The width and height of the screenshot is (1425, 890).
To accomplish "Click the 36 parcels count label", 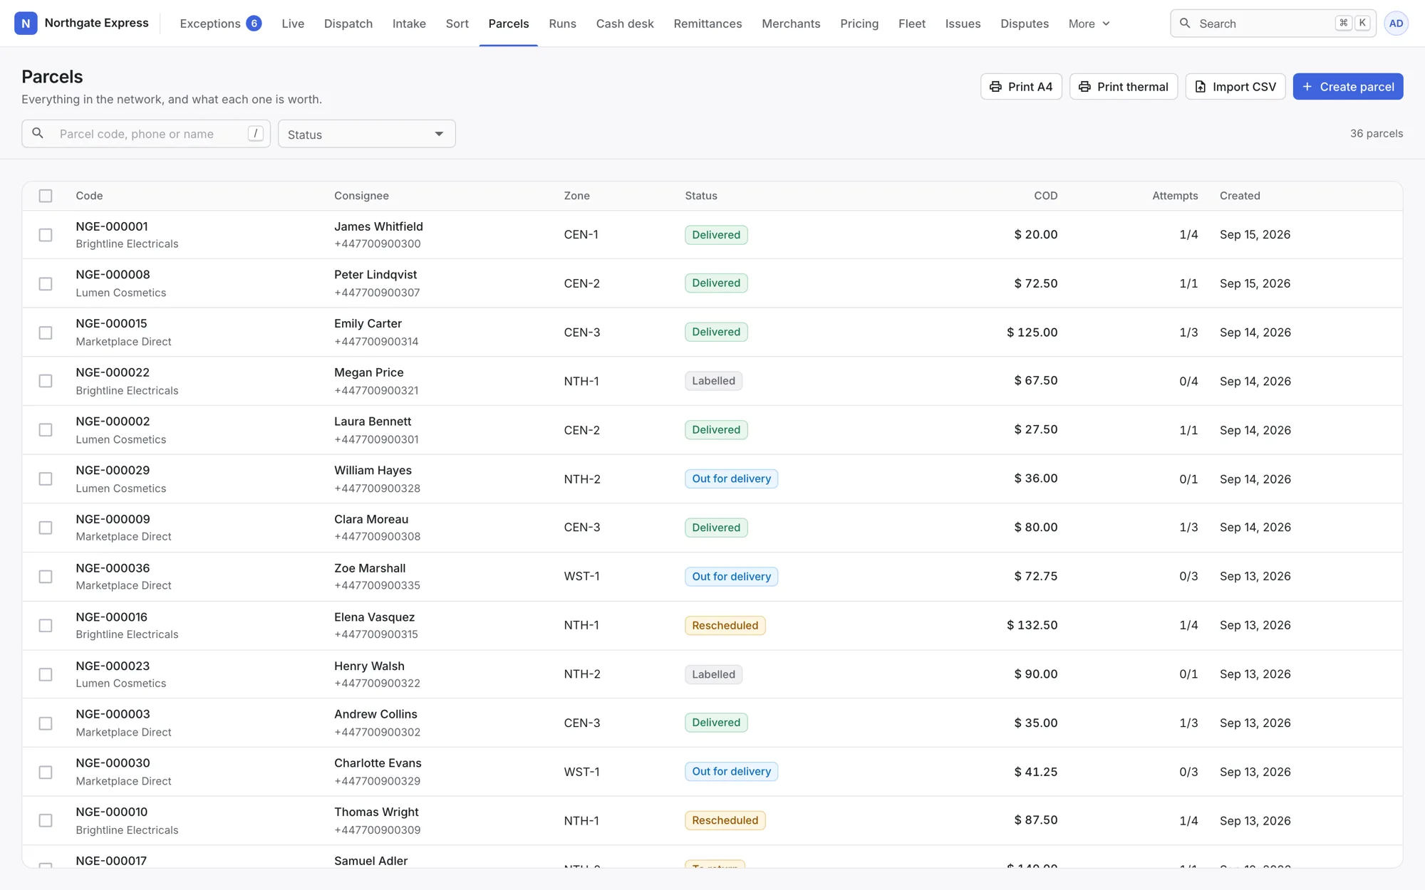I will 1376,133.
